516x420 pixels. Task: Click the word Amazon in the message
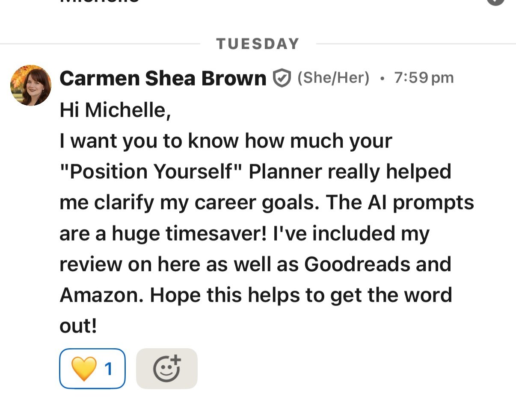tap(101, 295)
